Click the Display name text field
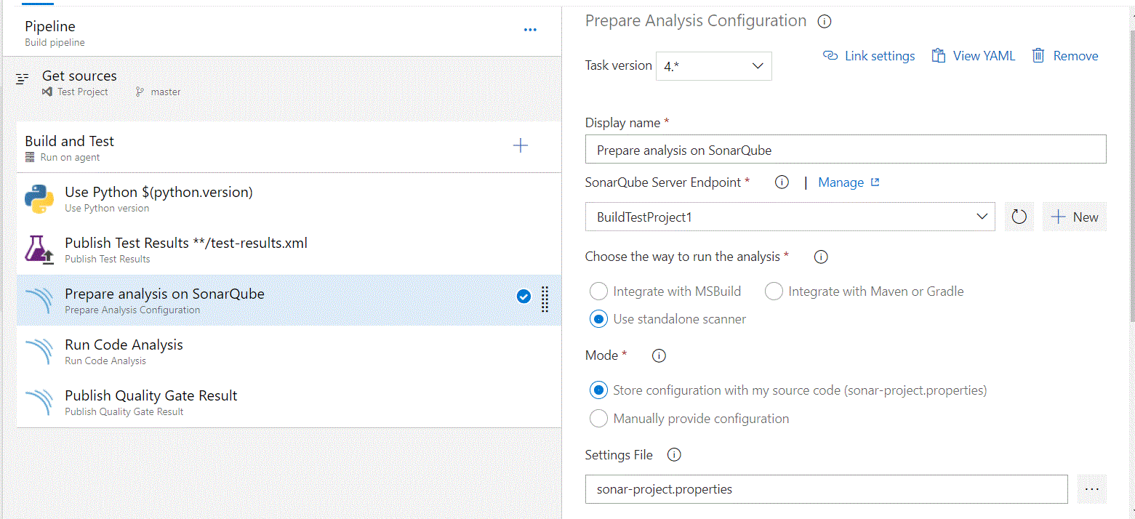Screen dimensions: 1135x519 (x=845, y=150)
